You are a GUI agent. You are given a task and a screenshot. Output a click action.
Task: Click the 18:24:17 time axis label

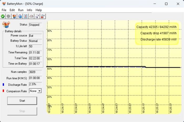[x=63, y=108]
